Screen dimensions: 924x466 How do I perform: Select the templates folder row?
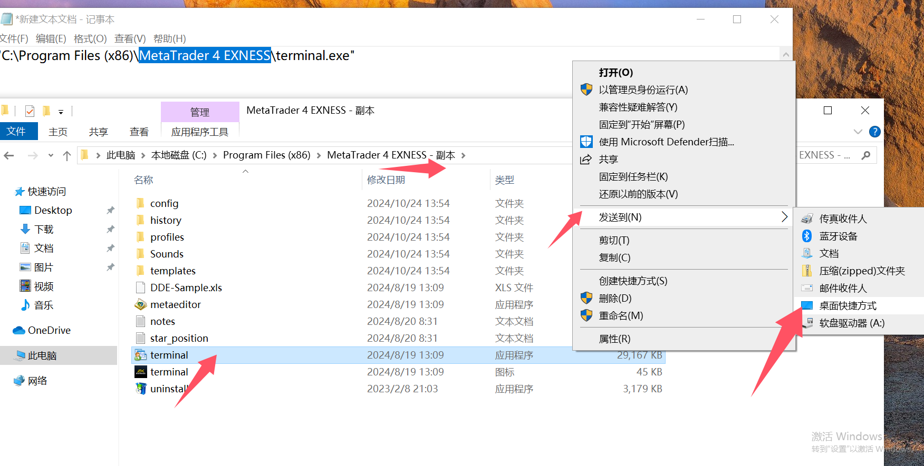click(x=398, y=271)
